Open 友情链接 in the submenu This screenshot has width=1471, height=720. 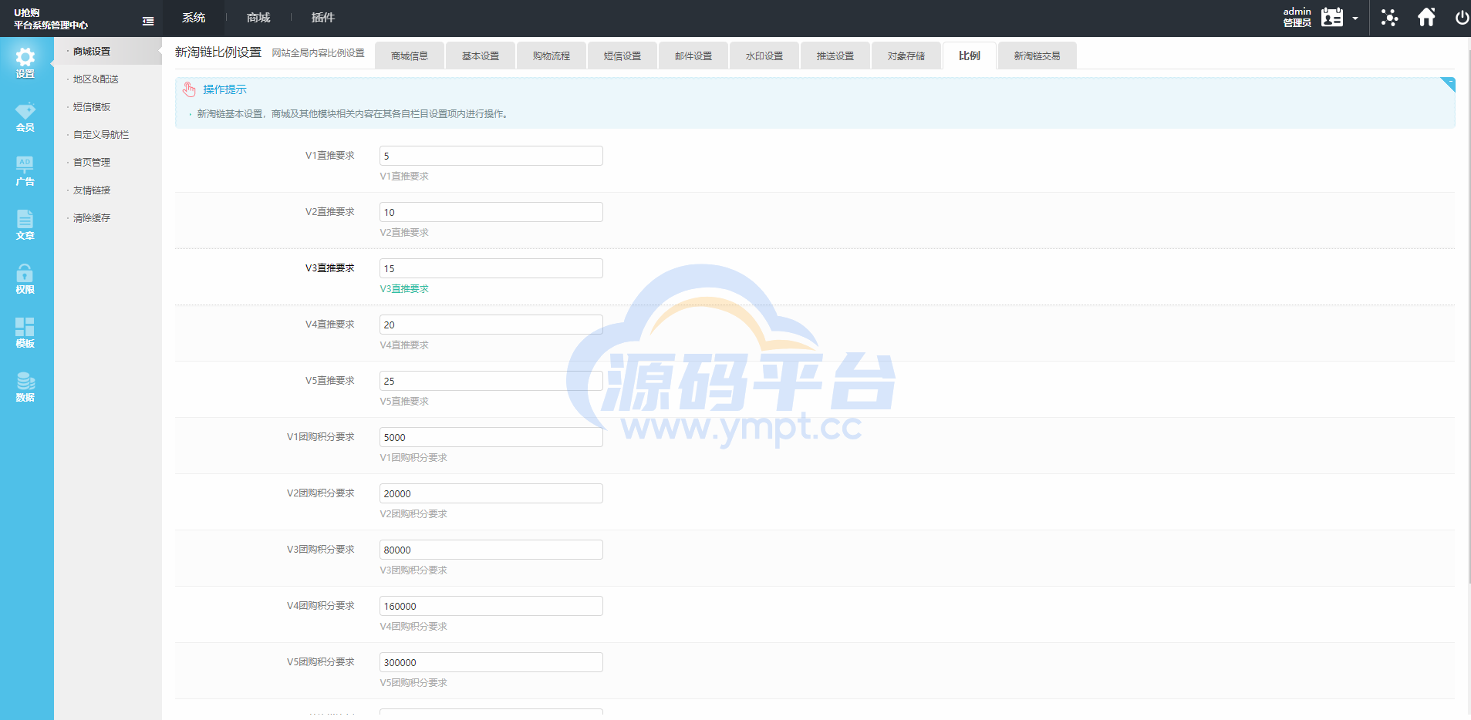[92, 190]
